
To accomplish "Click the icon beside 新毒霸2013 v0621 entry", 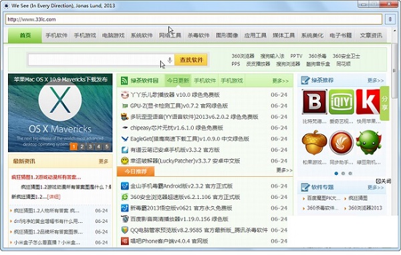I will tap(124, 208).
